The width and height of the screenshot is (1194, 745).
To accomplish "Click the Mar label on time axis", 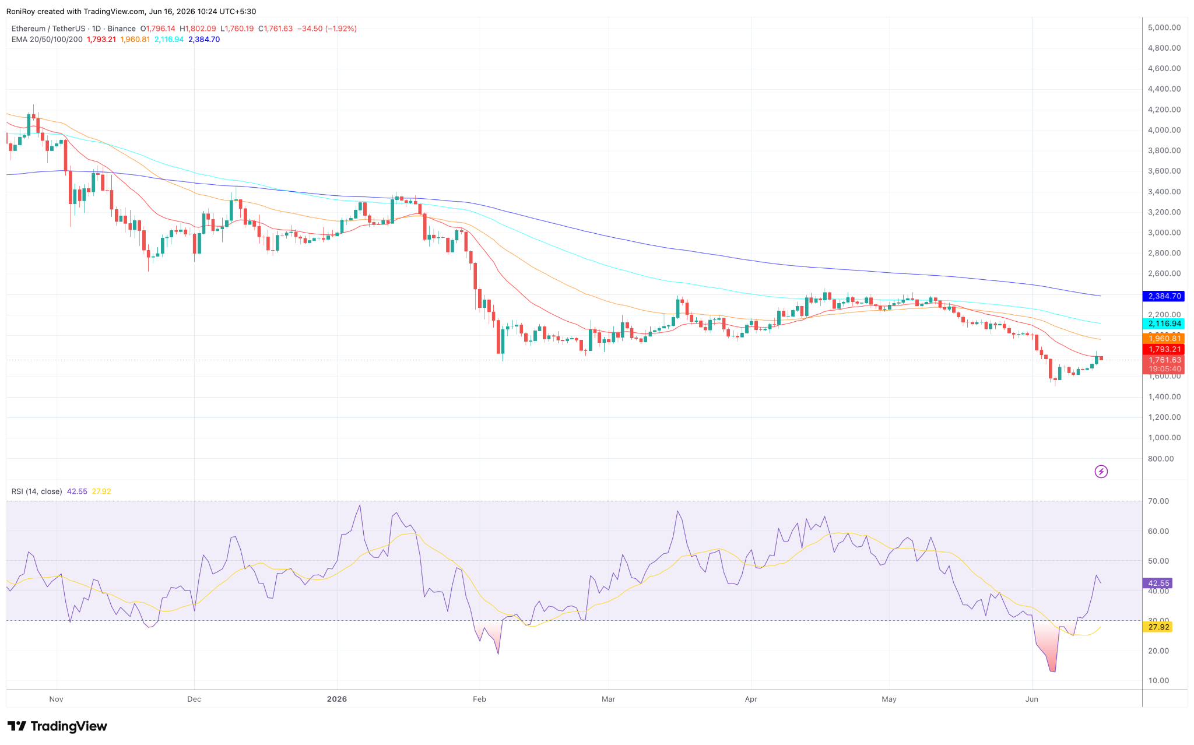I will click(x=608, y=699).
